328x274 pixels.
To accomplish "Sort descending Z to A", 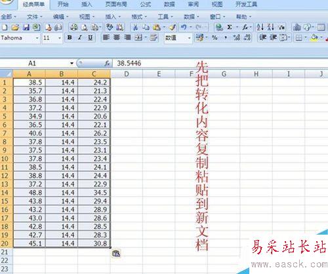I will coord(271,28).
